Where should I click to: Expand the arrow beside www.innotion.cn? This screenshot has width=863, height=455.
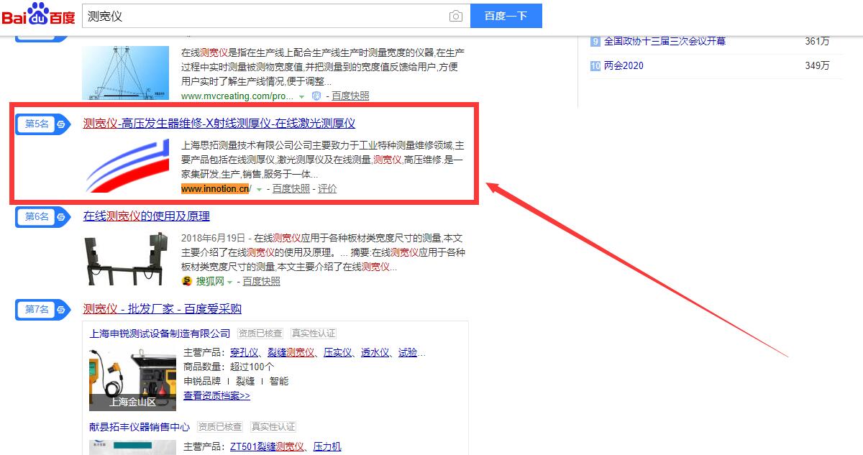tap(259, 189)
